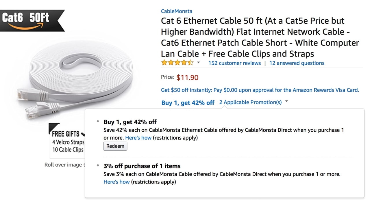Click "Here's how" under 3% off promotion

[x=116, y=182]
